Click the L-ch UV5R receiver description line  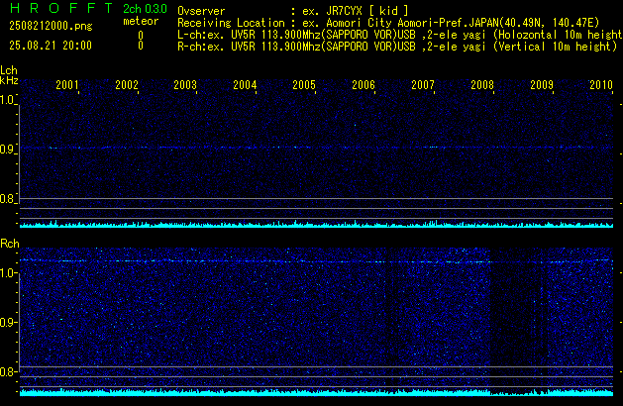pos(400,35)
